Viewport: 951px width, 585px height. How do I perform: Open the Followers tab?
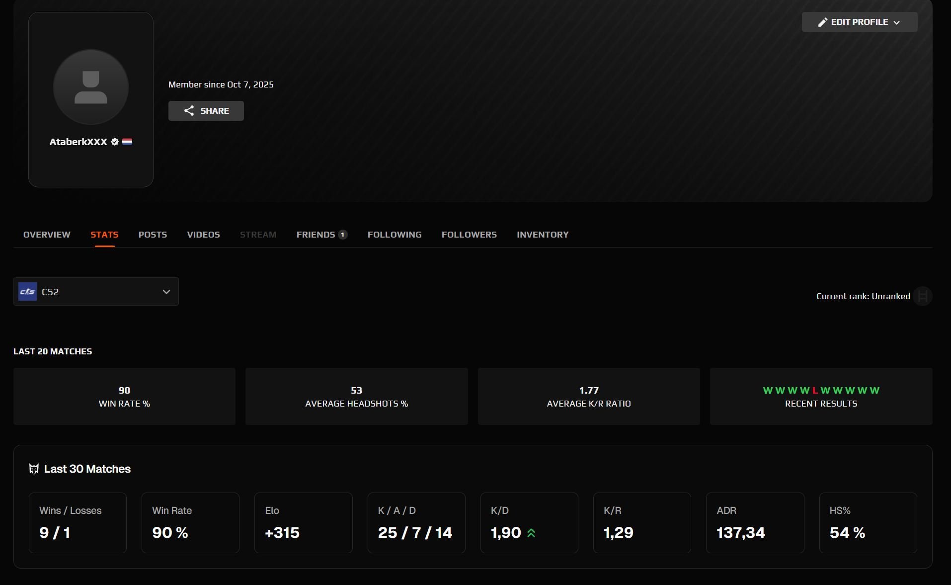point(469,235)
